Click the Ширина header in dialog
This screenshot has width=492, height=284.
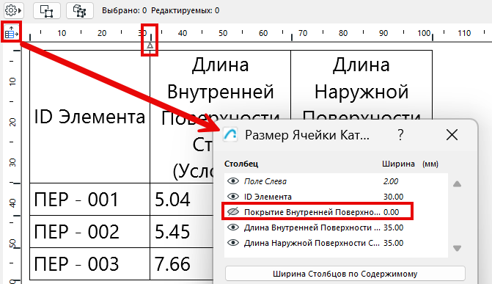coord(398,164)
